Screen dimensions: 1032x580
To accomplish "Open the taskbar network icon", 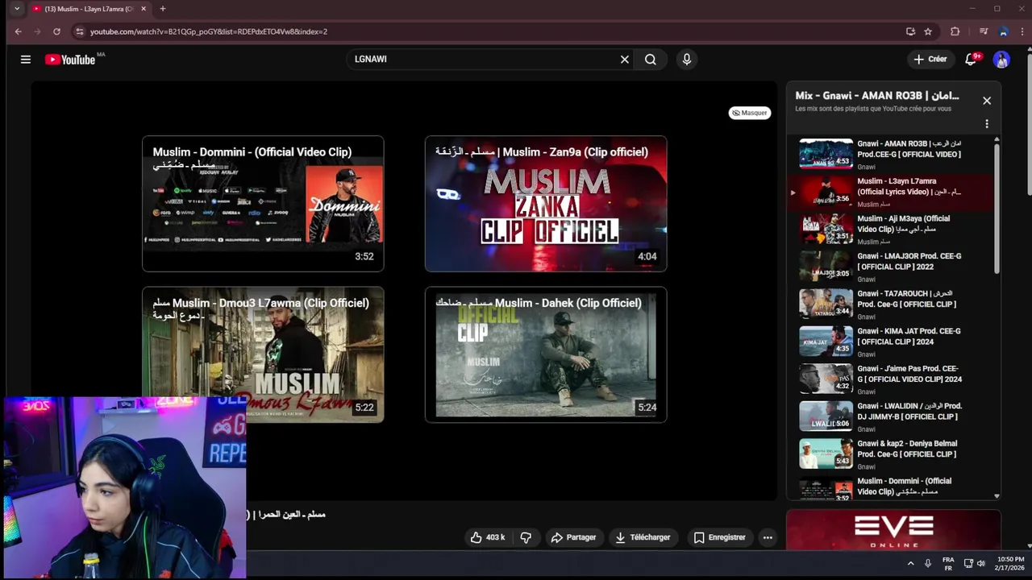I will (x=969, y=564).
